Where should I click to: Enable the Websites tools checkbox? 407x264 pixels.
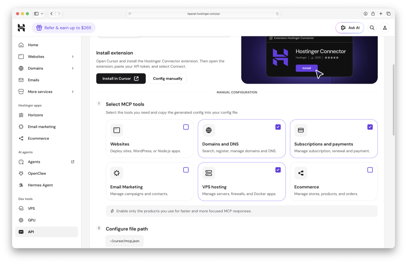[186, 127]
